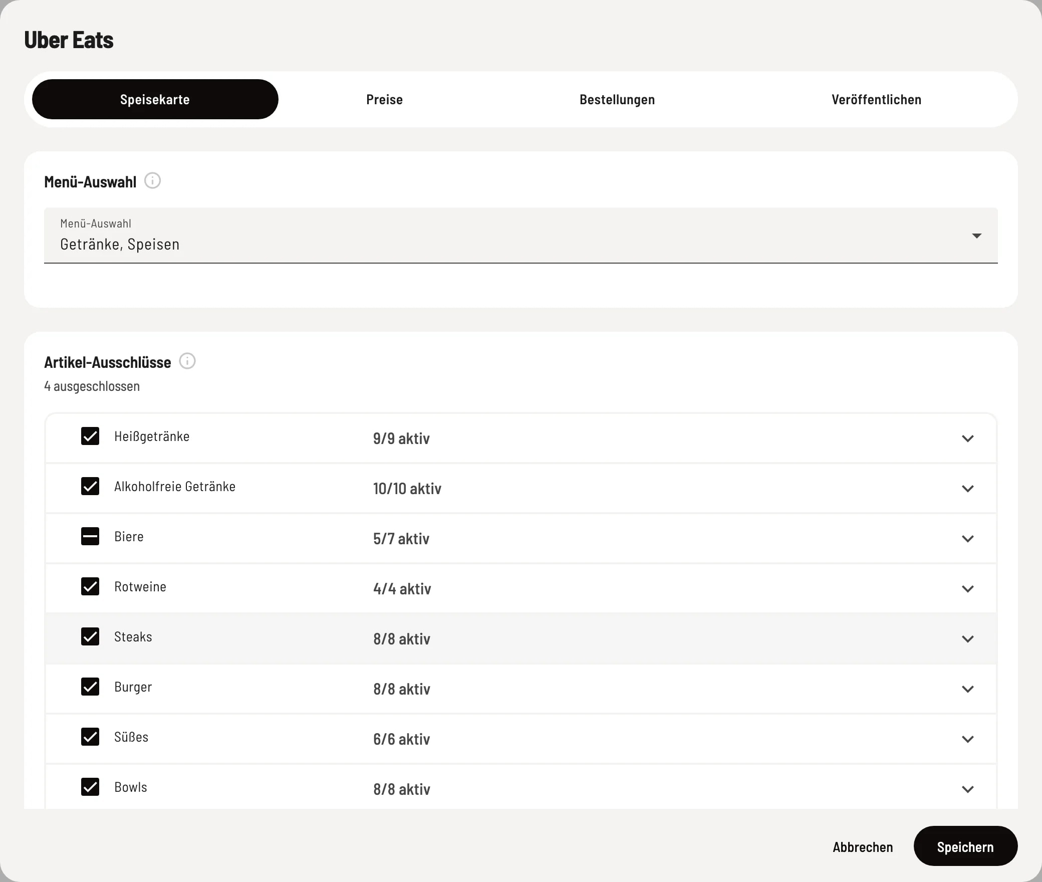Open the Menü-Auswahl dropdown

[x=521, y=235]
